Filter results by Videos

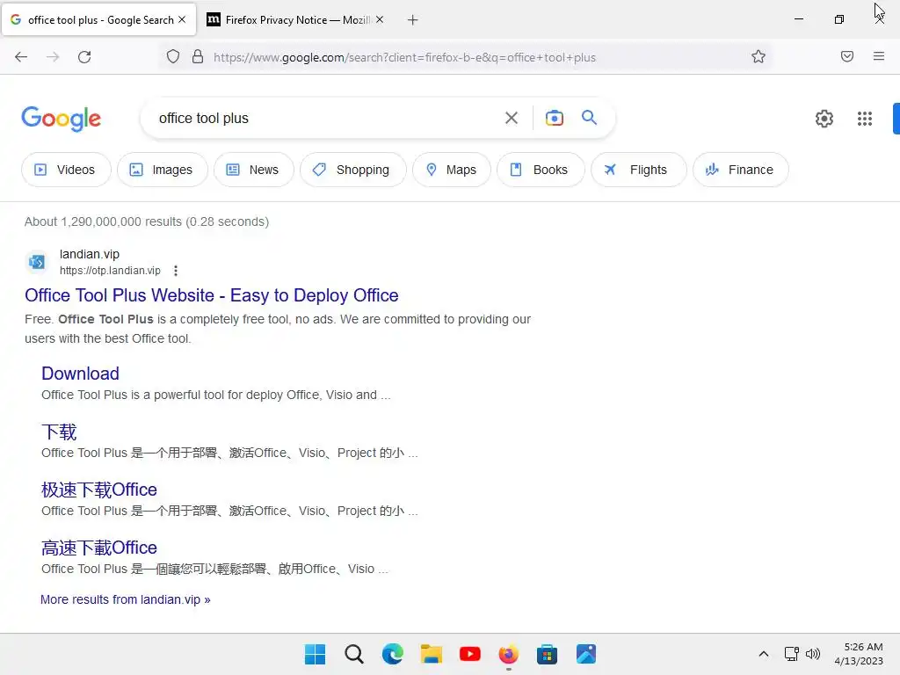[66, 170]
